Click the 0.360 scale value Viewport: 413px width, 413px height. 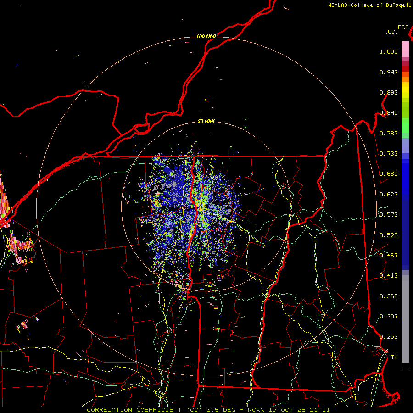[x=389, y=296]
